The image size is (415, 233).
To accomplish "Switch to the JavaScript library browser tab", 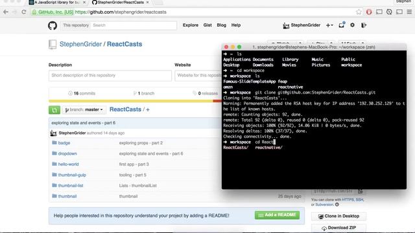I will (58, 3).
